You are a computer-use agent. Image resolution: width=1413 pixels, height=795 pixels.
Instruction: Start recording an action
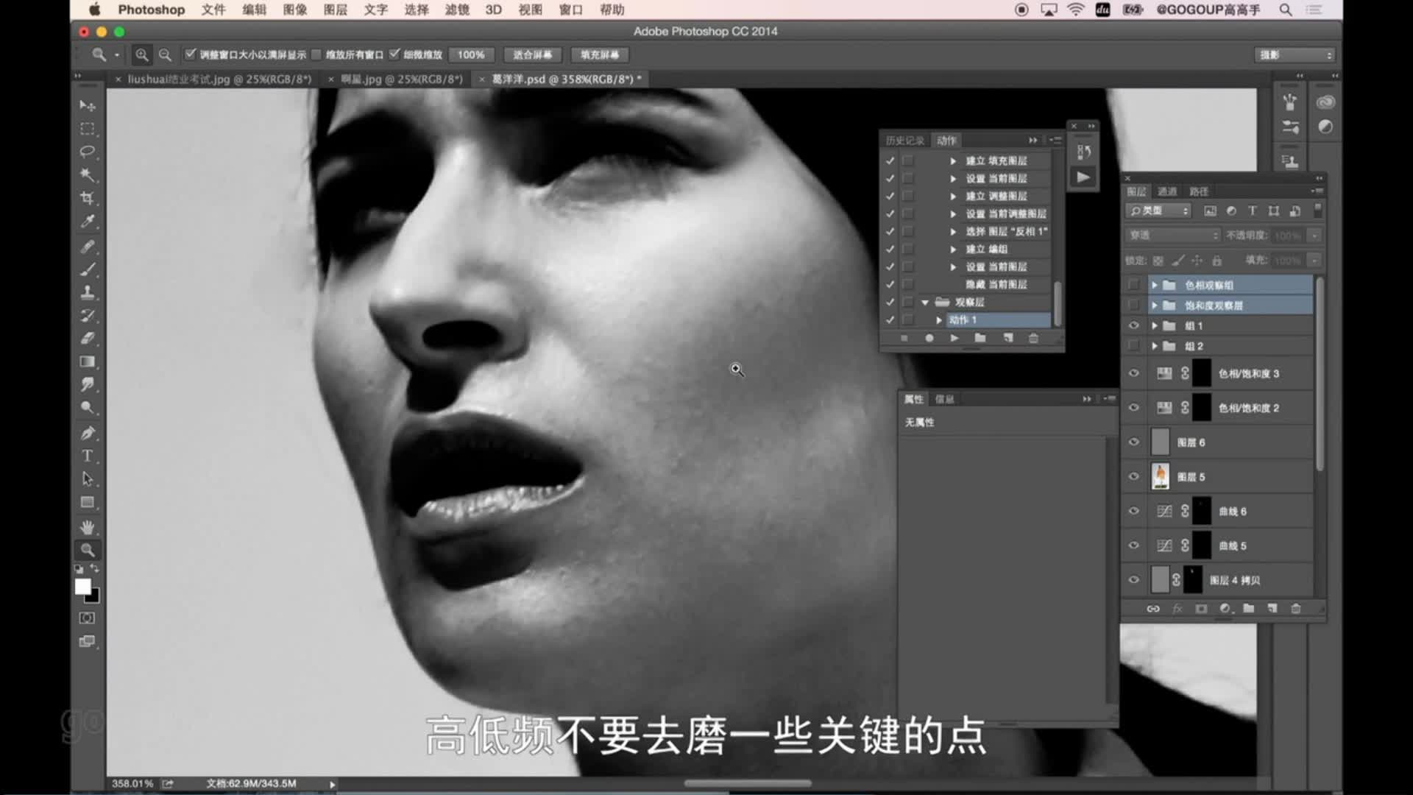tap(929, 338)
